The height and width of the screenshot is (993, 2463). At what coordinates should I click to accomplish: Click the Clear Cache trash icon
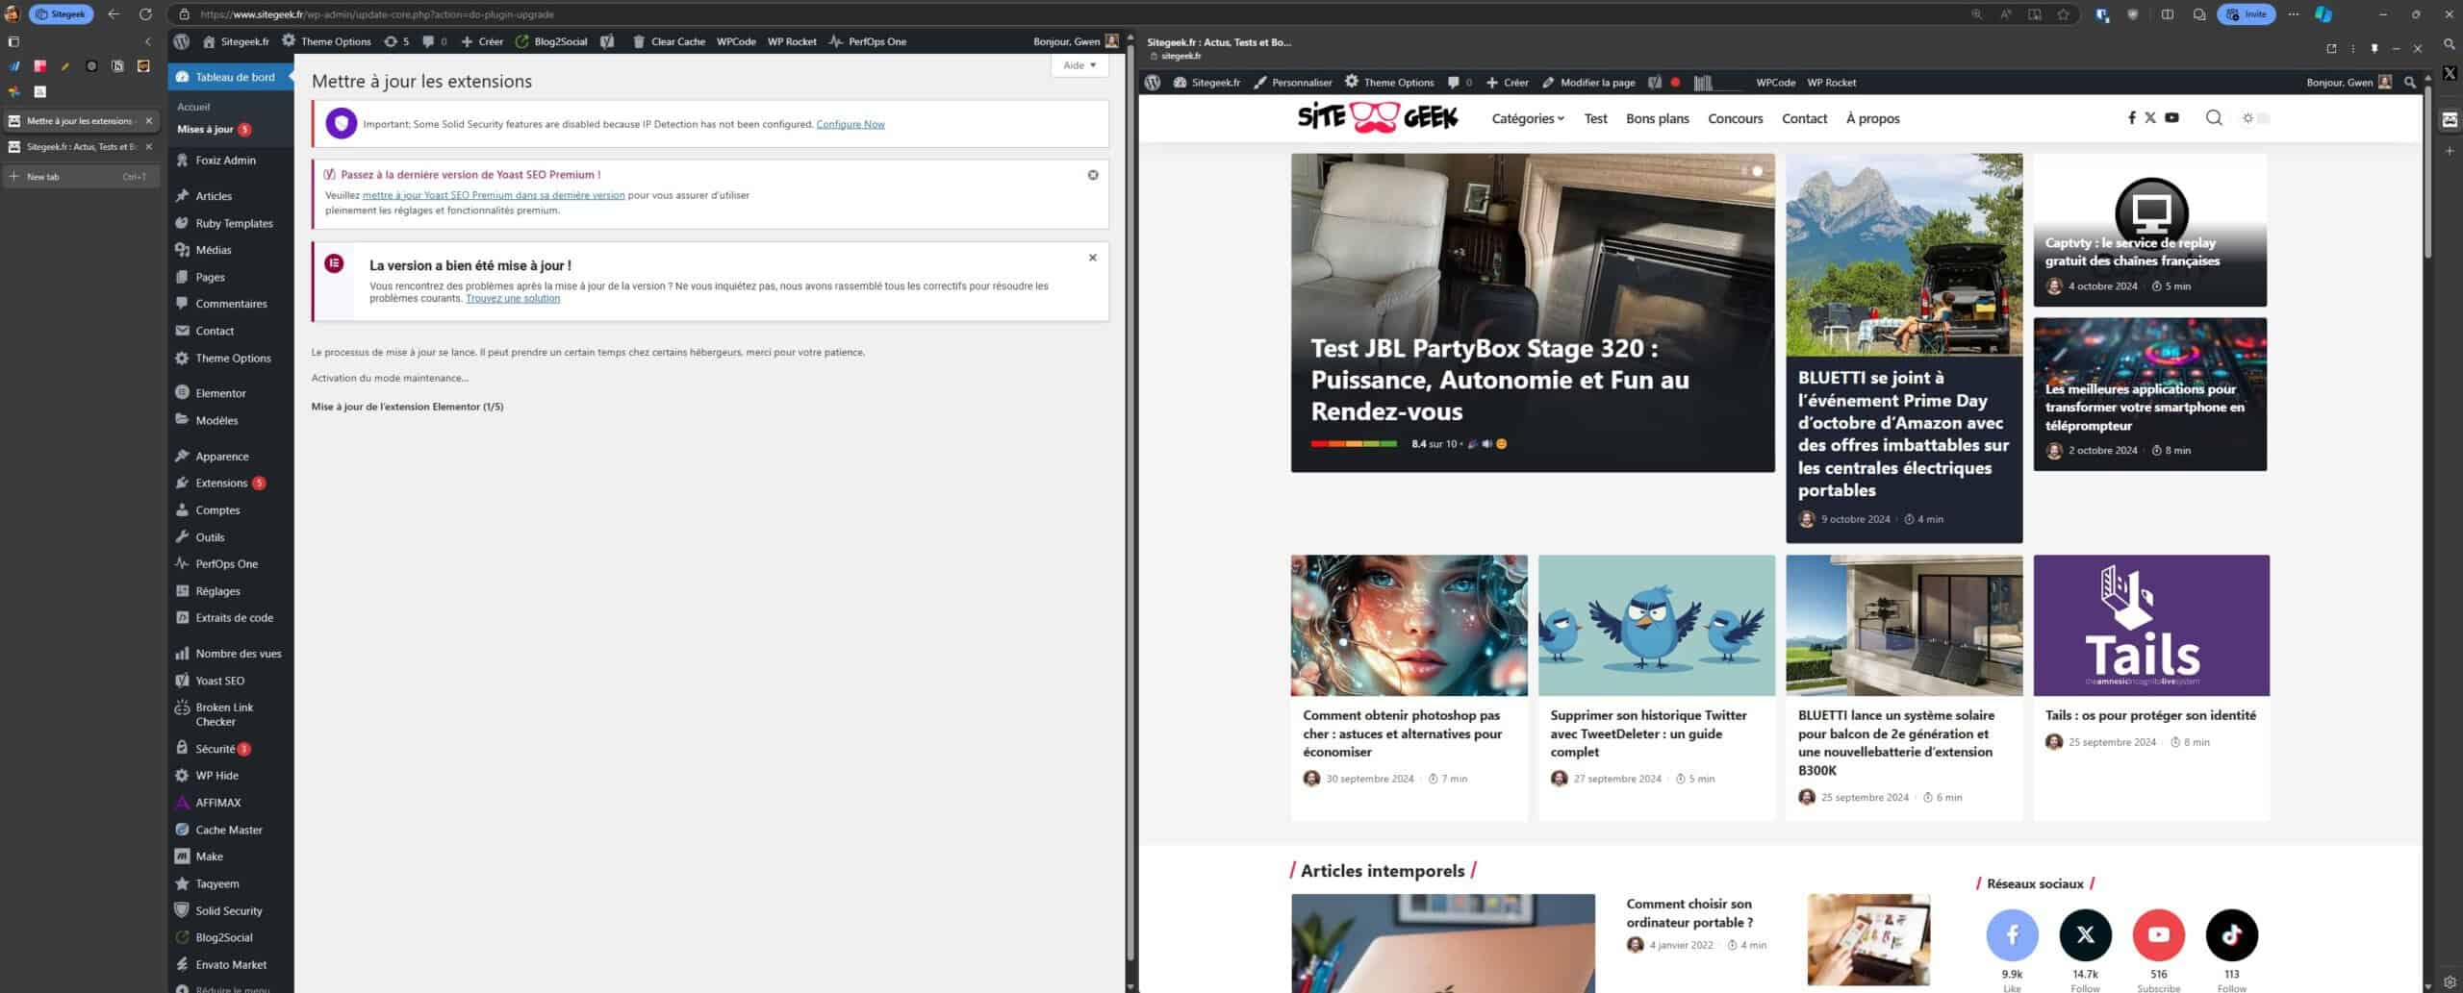[639, 41]
